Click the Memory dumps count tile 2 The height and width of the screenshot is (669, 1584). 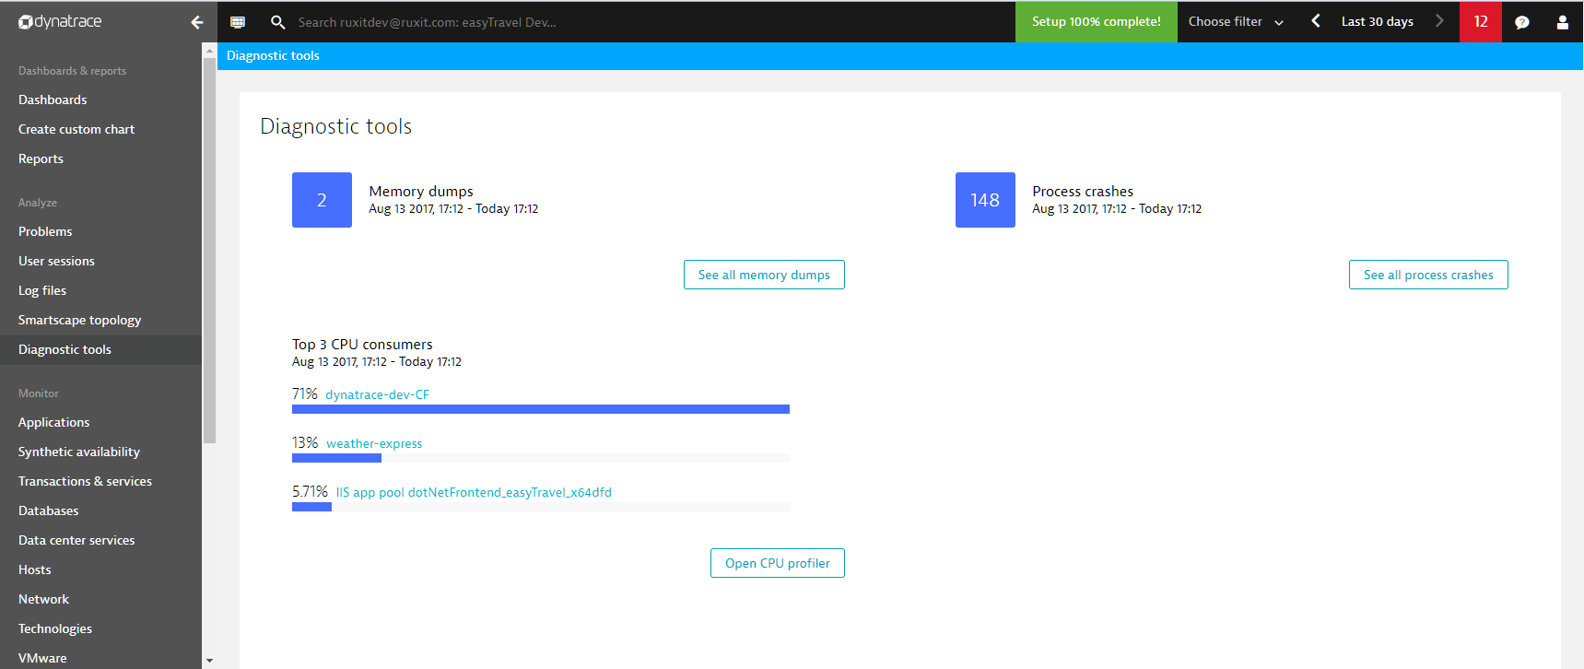click(x=322, y=200)
